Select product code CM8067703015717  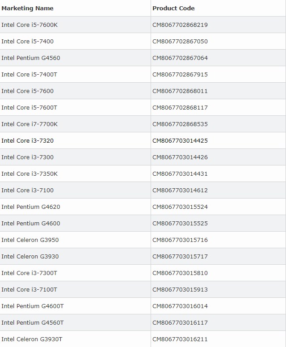click(x=180, y=257)
